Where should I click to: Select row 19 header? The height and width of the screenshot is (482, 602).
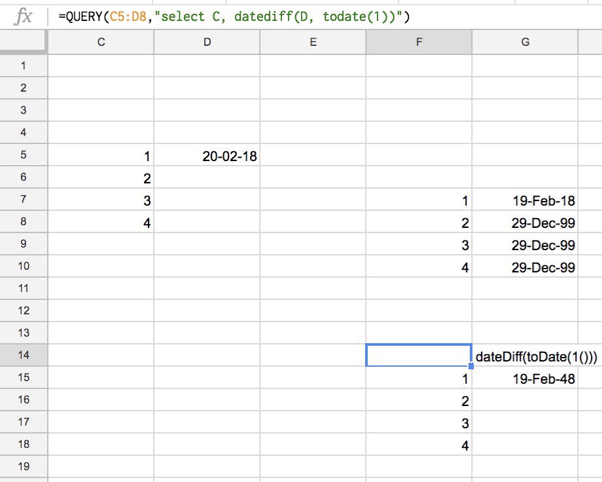tap(24, 467)
